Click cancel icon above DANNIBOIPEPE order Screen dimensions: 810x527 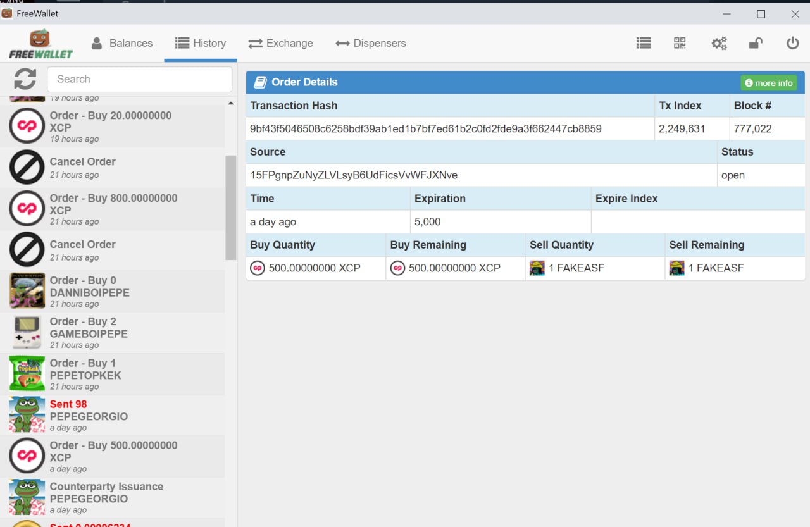(x=27, y=250)
